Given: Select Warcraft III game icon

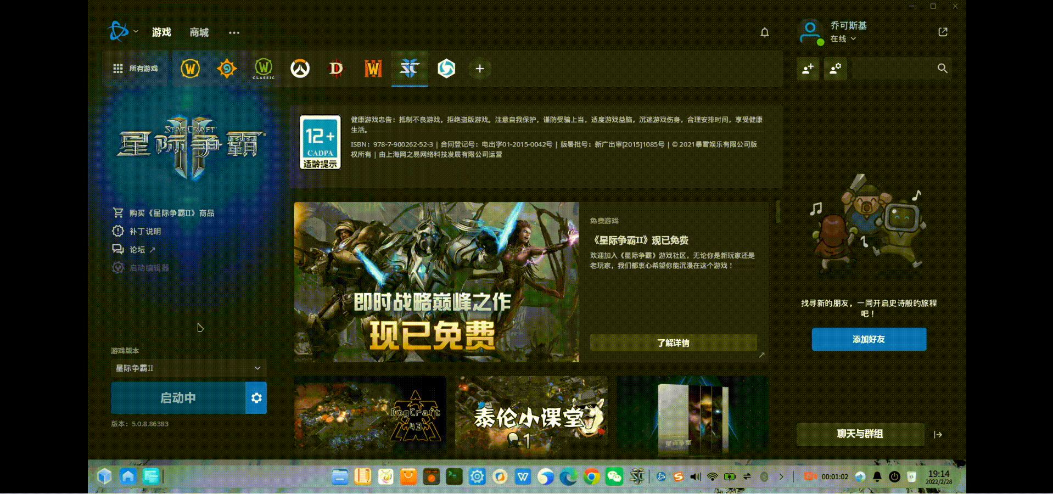Looking at the screenshot, I should pos(373,69).
